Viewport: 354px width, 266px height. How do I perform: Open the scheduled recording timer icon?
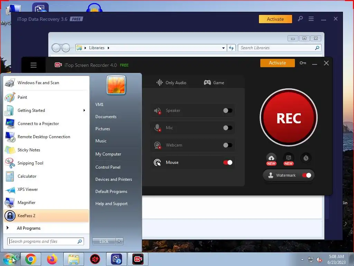pyautogui.click(x=306, y=158)
